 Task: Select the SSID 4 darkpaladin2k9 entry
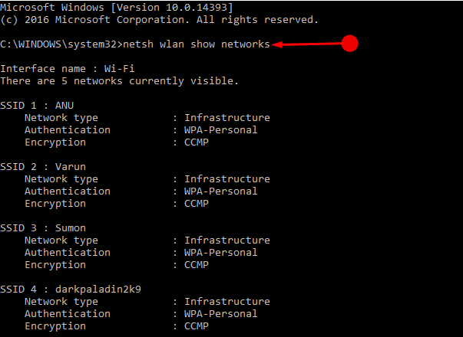coord(71,289)
